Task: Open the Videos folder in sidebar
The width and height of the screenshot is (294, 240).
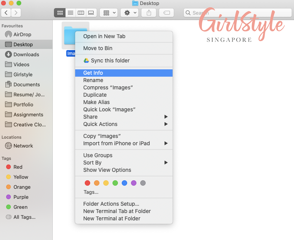Action: point(26,64)
